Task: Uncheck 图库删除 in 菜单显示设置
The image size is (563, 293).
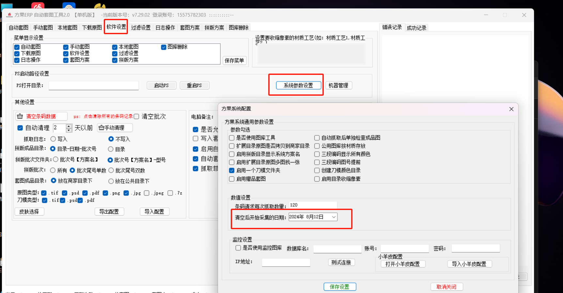Action: click(164, 47)
